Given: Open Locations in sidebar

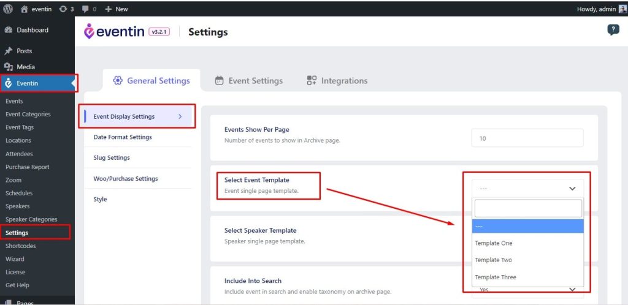Looking at the screenshot, I should (x=18, y=140).
